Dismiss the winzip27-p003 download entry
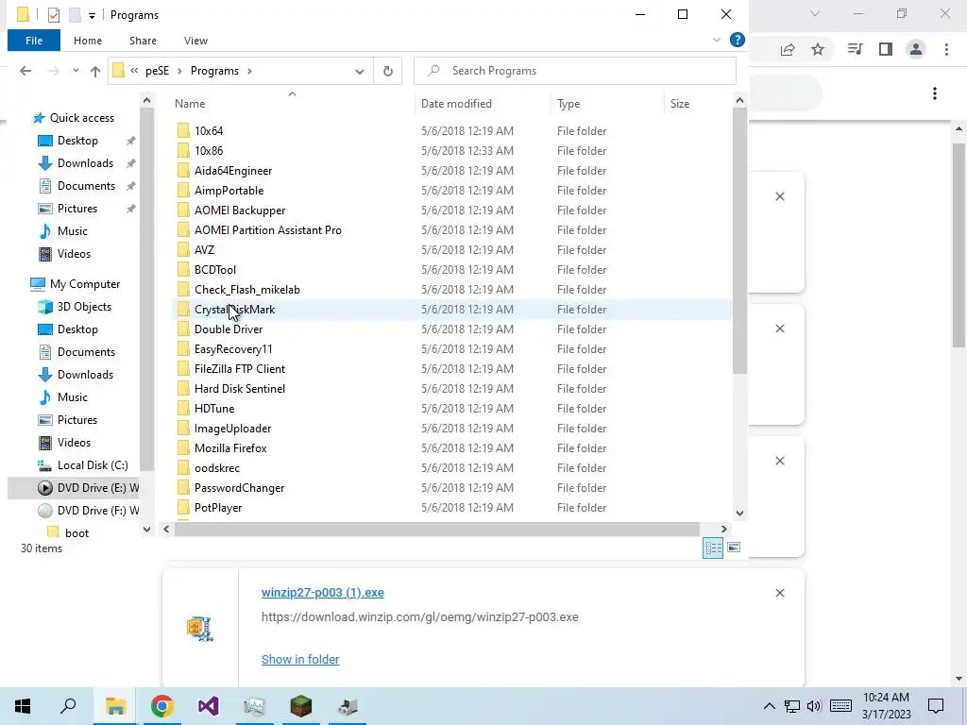Viewport: 967px width, 725px height. coord(779,593)
